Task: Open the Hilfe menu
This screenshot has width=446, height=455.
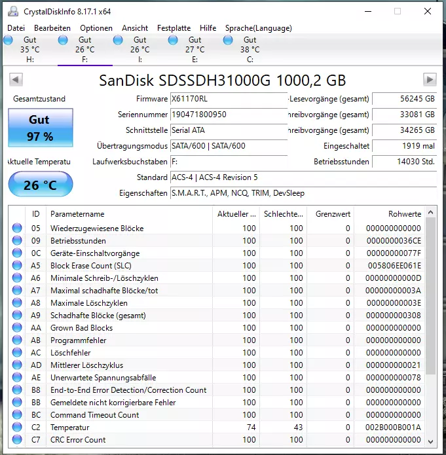Action: tap(208, 28)
